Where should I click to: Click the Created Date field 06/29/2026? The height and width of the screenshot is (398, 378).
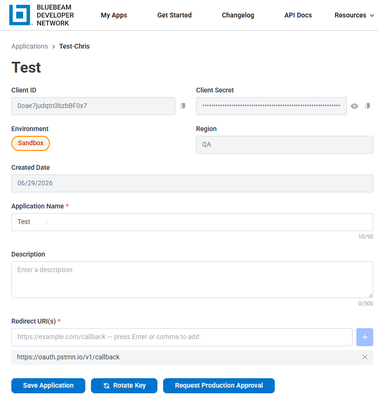pyautogui.click(x=192, y=183)
